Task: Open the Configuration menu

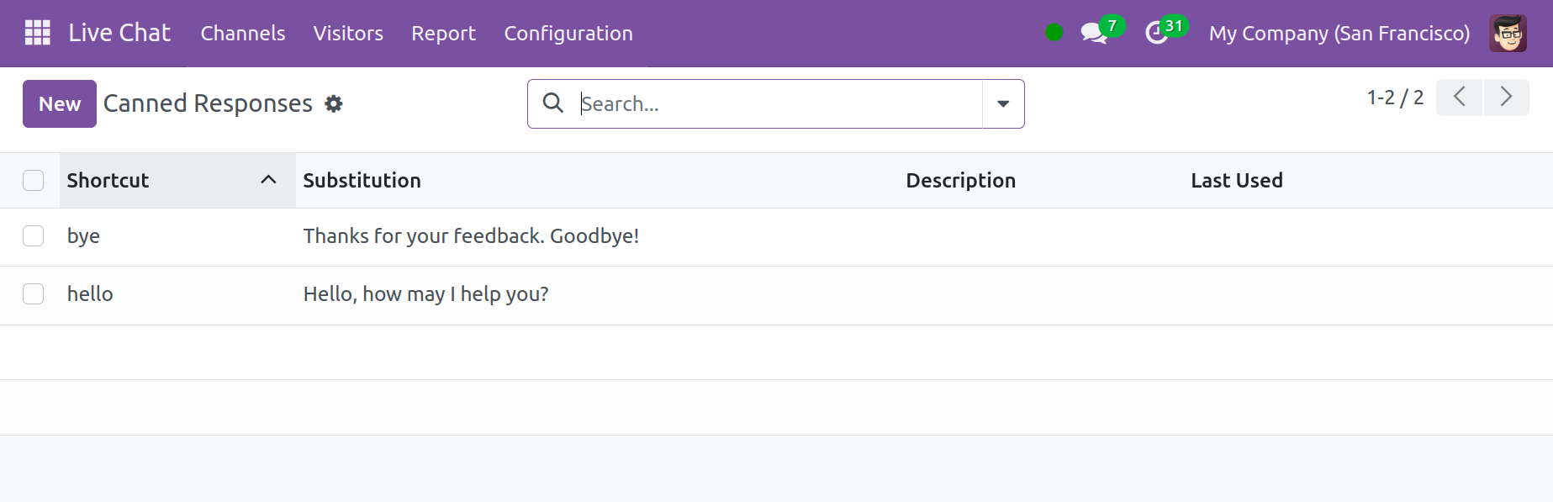Action: [x=568, y=33]
